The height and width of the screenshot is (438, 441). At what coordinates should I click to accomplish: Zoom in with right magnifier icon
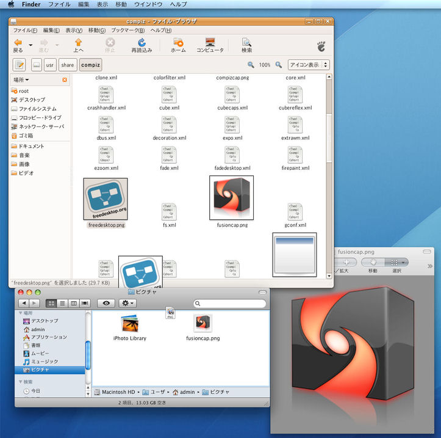pos(278,65)
